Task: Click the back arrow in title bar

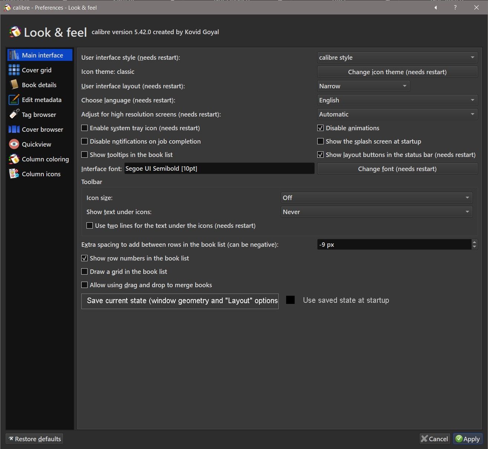Action: pyautogui.click(x=436, y=7)
